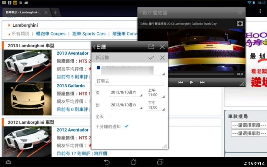Click the Yahoo 奇摩 logo ad
267x167 pixels.
click(256, 39)
